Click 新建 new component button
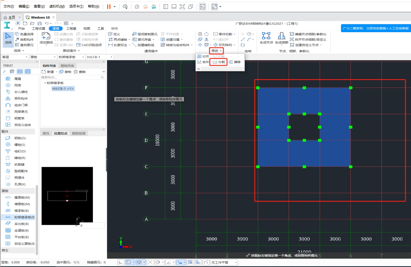Viewport: 411px width, 267px height. point(48,72)
